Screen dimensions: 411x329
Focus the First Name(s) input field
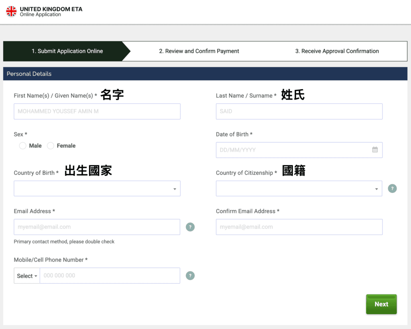[x=97, y=111]
